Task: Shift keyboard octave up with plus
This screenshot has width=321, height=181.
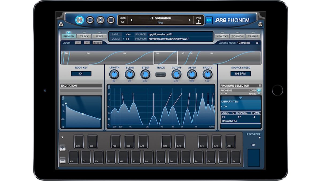Action: (x=63, y=148)
